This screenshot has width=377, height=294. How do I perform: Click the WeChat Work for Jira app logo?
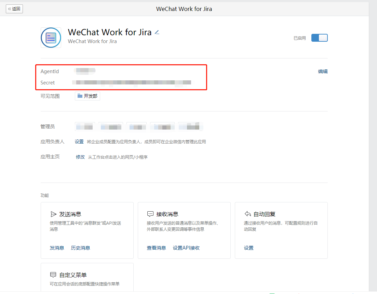click(x=51, y=38)
